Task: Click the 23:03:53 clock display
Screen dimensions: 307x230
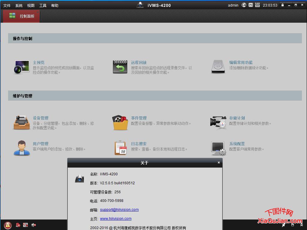Action: click(270, 5)
